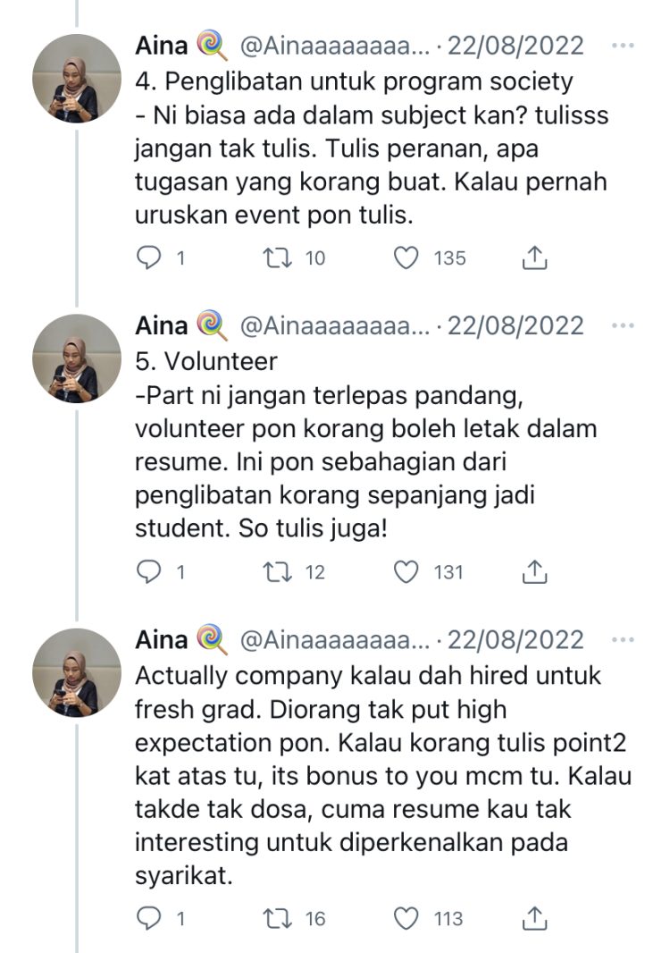Viewport: 670px width, 953px height.
Task: Open the 22/08/2022 timestamp on program society tweet
Action: 515,46
